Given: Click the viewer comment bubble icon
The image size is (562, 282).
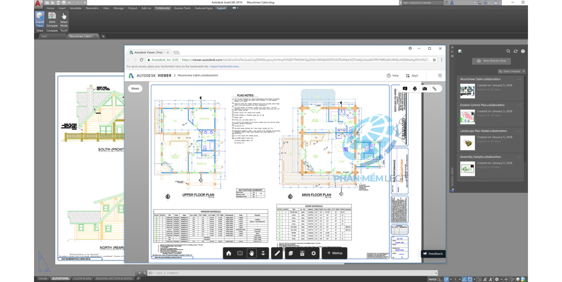Looking at the screenshot, I should pyautogui.click(x=405, y=89).
